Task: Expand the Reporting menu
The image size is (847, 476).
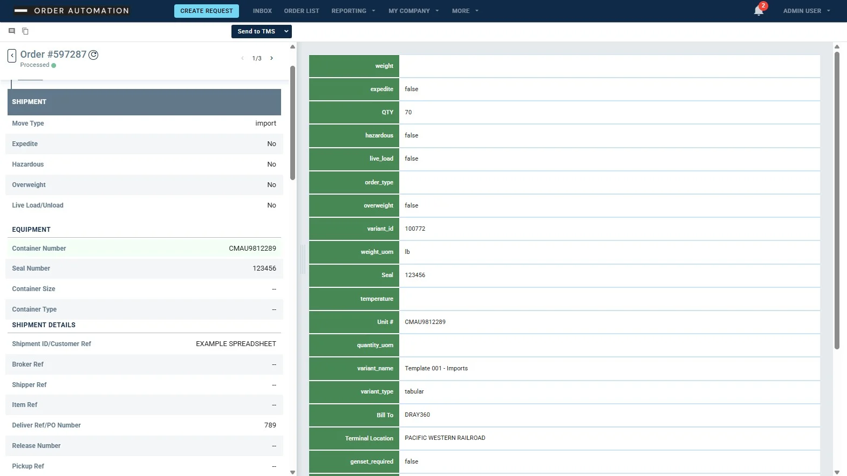Action: 353,11
